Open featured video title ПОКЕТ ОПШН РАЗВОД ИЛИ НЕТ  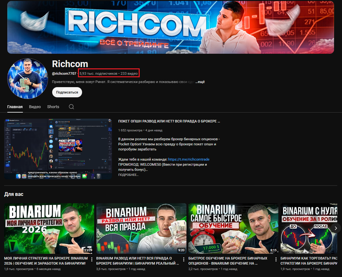click(169, 121)
